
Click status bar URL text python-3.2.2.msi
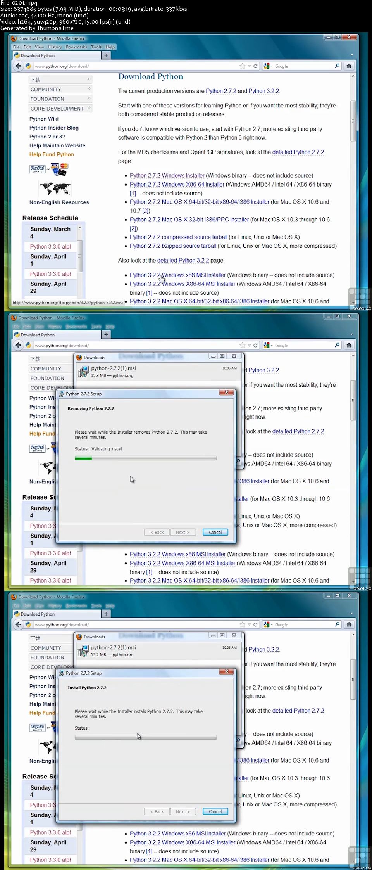point(67,303)
